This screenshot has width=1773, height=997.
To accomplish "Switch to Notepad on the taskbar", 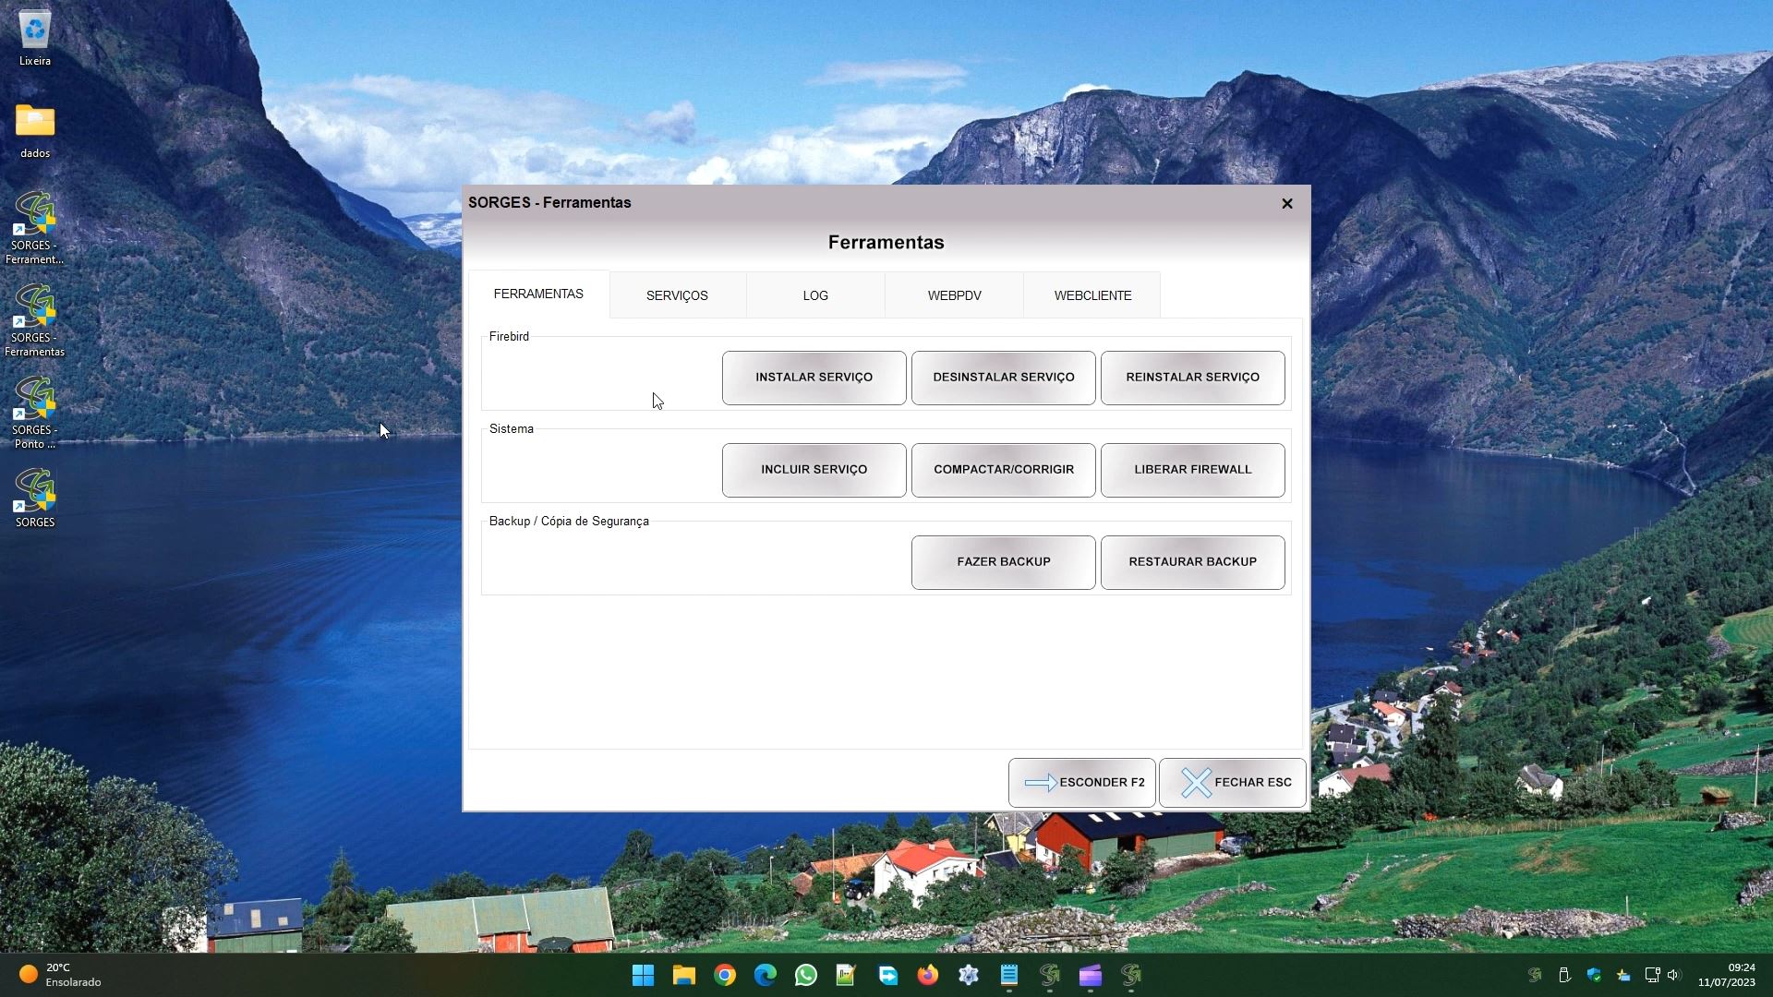I will [1008, 975].
